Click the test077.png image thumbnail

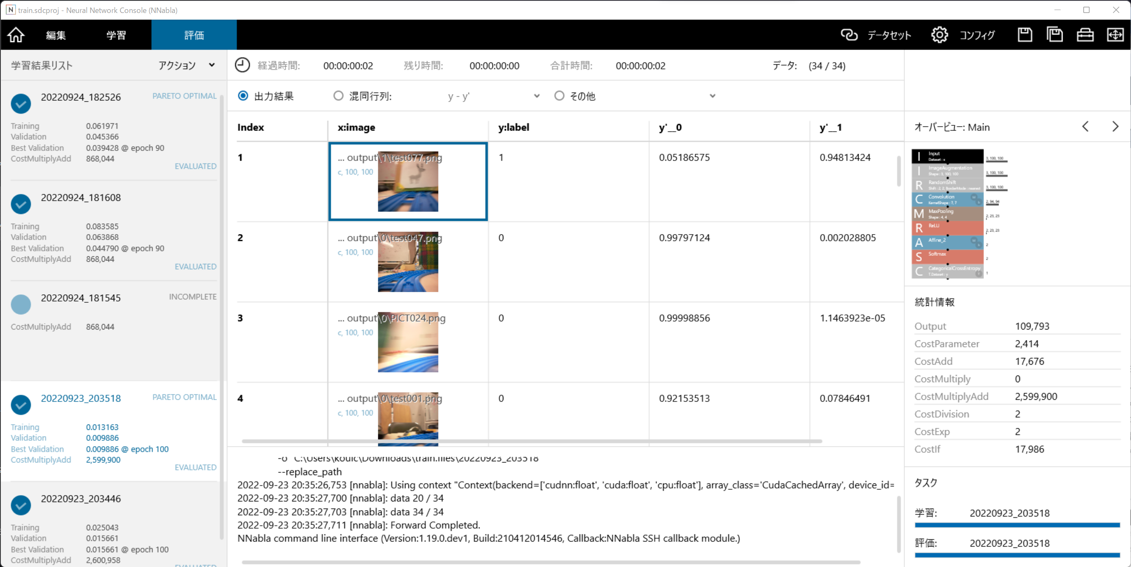(x=408, y=182)
